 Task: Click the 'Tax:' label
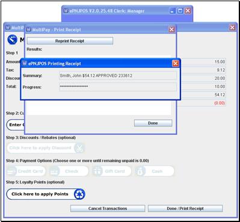coord(10,70)
